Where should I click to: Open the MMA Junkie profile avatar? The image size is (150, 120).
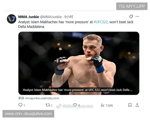pos(11,19)
